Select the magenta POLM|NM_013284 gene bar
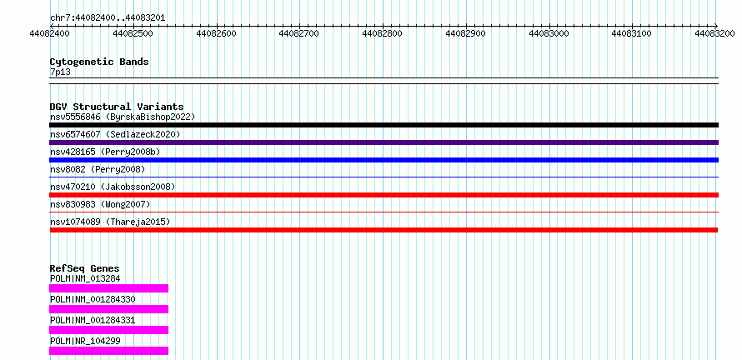This screenshot has height=360, width=742. pyautogui.click(x=109, y=288)
